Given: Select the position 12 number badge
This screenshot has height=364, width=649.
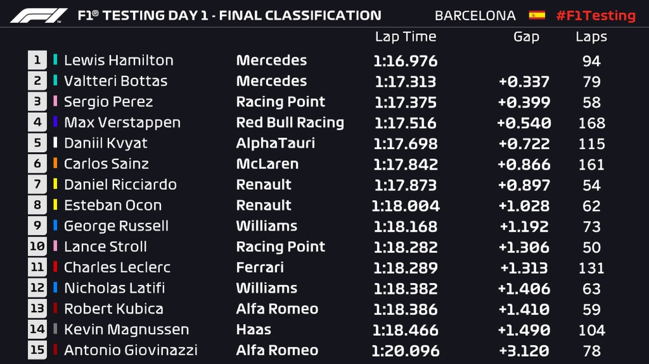Looking at the screenshot, I should pyautogui.click(x=37, y=288).
